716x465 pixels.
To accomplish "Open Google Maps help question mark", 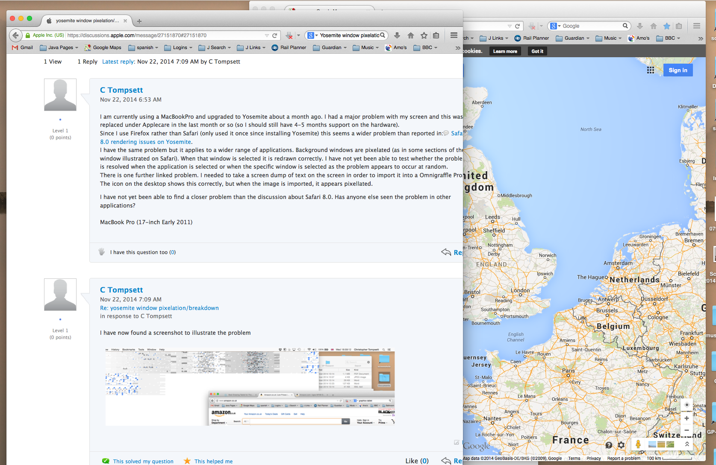I will tap(609, 445).
